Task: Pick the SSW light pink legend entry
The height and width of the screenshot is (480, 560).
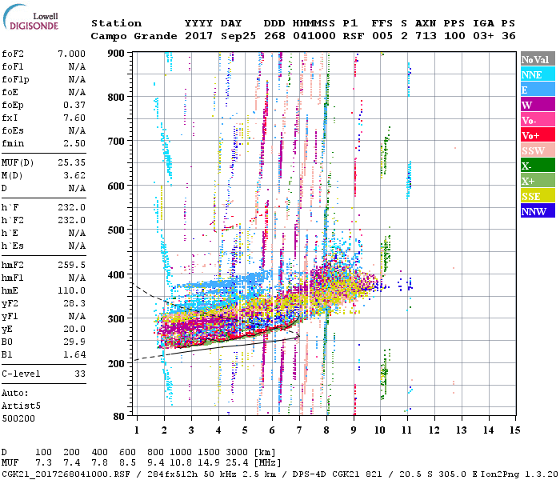Action: 535,151
